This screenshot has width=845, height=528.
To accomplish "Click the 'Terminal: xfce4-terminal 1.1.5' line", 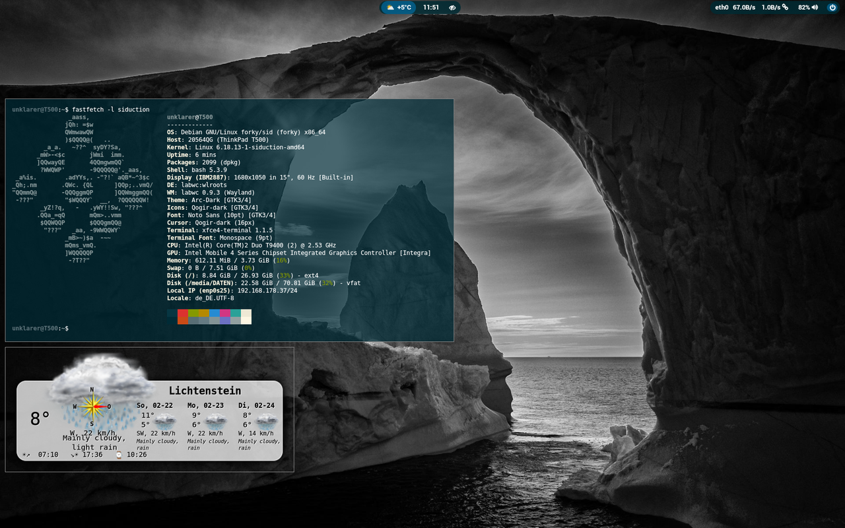I will pyautogui.click(x=220, y=230).
